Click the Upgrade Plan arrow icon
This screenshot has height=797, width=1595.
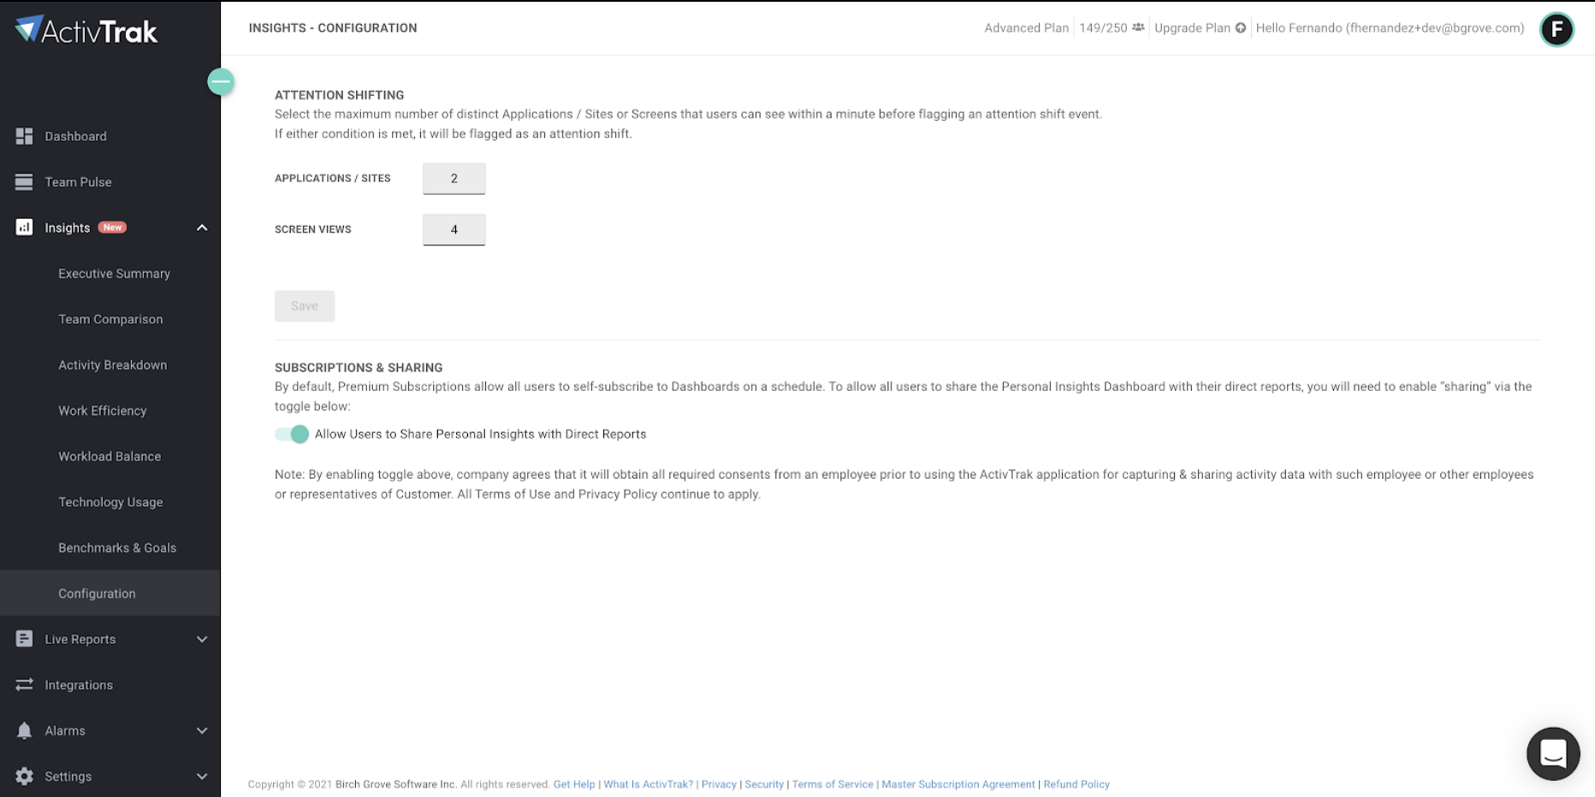click(x=1240, y=28)
